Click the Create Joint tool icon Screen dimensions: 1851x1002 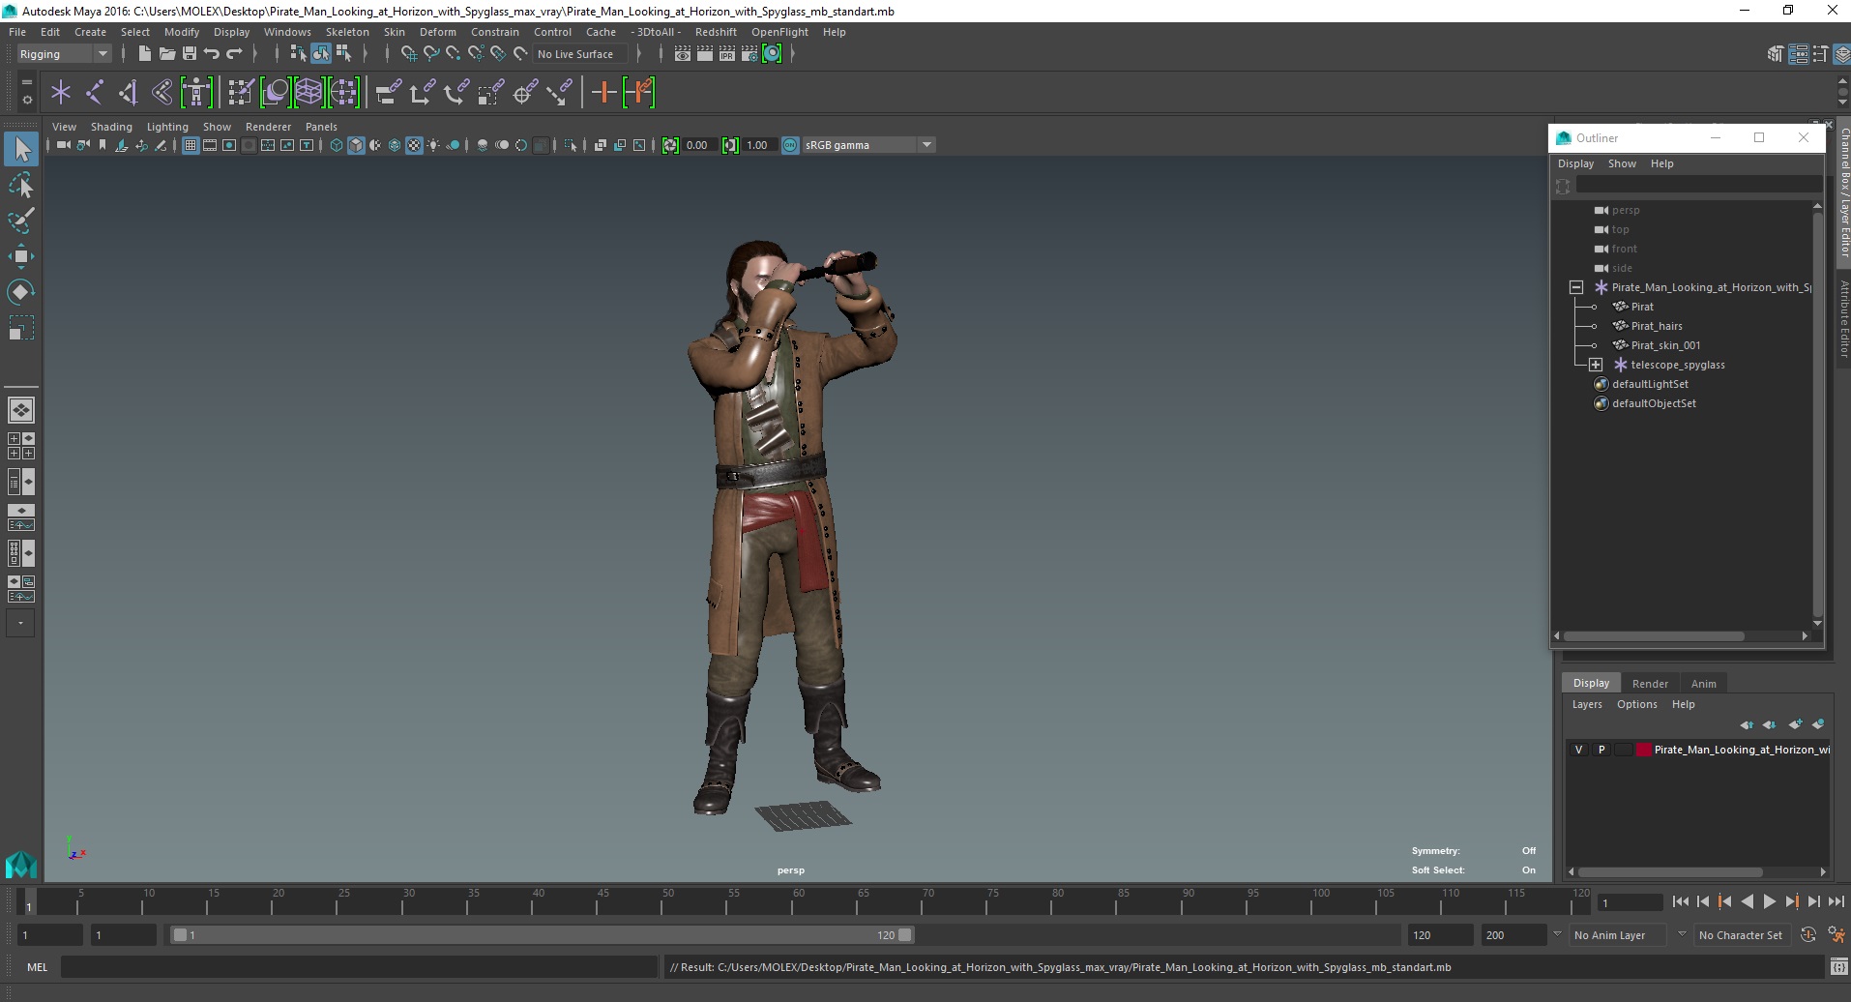(x=95, y=93)
